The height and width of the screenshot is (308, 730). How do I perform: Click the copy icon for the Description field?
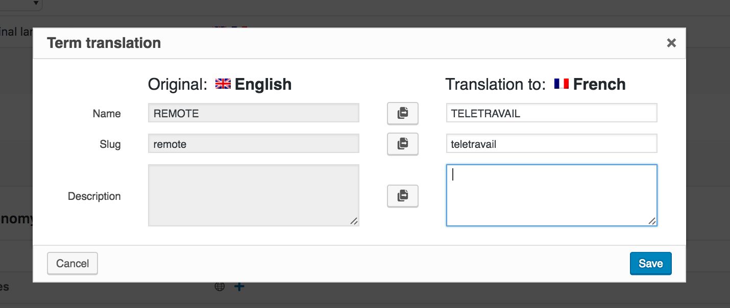pos(402,196)
